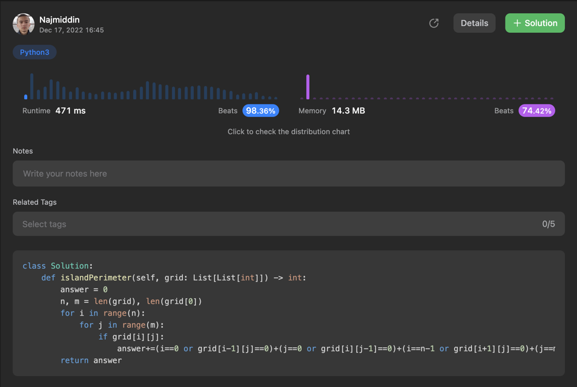Click the islandPerimeter function name in code
The image size is (577, 387).
[96, 277]
